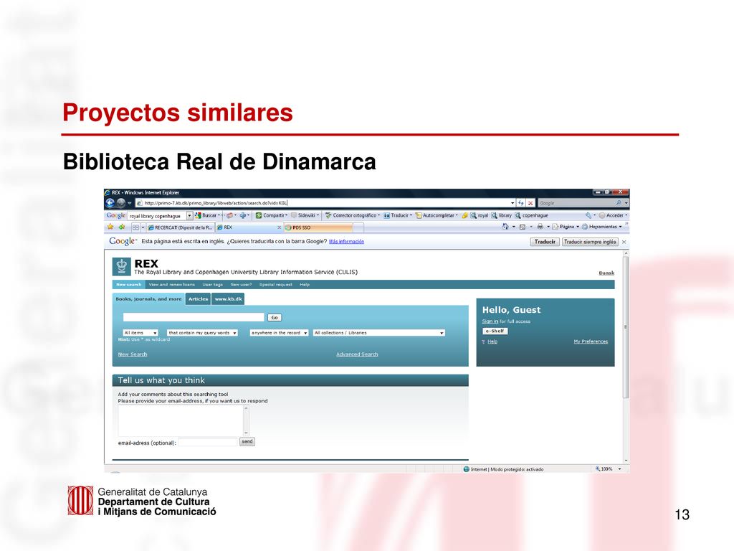
Task: Click the Home icon in IE command bar
Action: [x=505, y=227]
